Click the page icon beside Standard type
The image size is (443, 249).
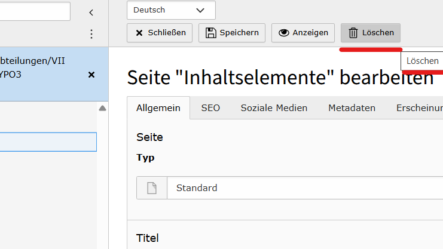click(152, 188)
